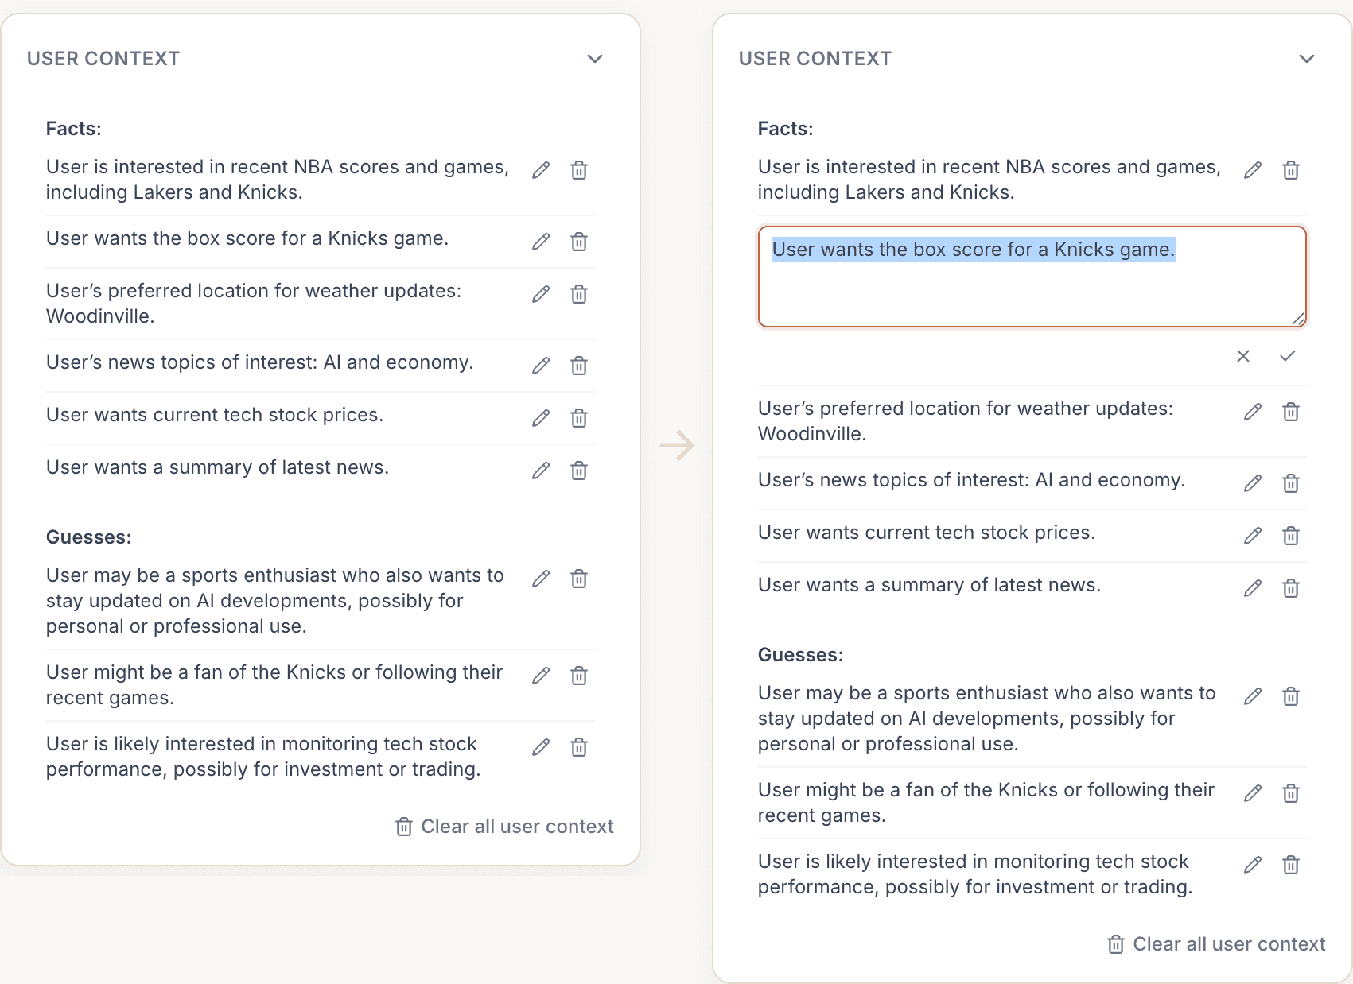Collapse the left User Context panel
Image resolution: width=1353 pixels, height=984 pixels.
[x=595, y=59]
